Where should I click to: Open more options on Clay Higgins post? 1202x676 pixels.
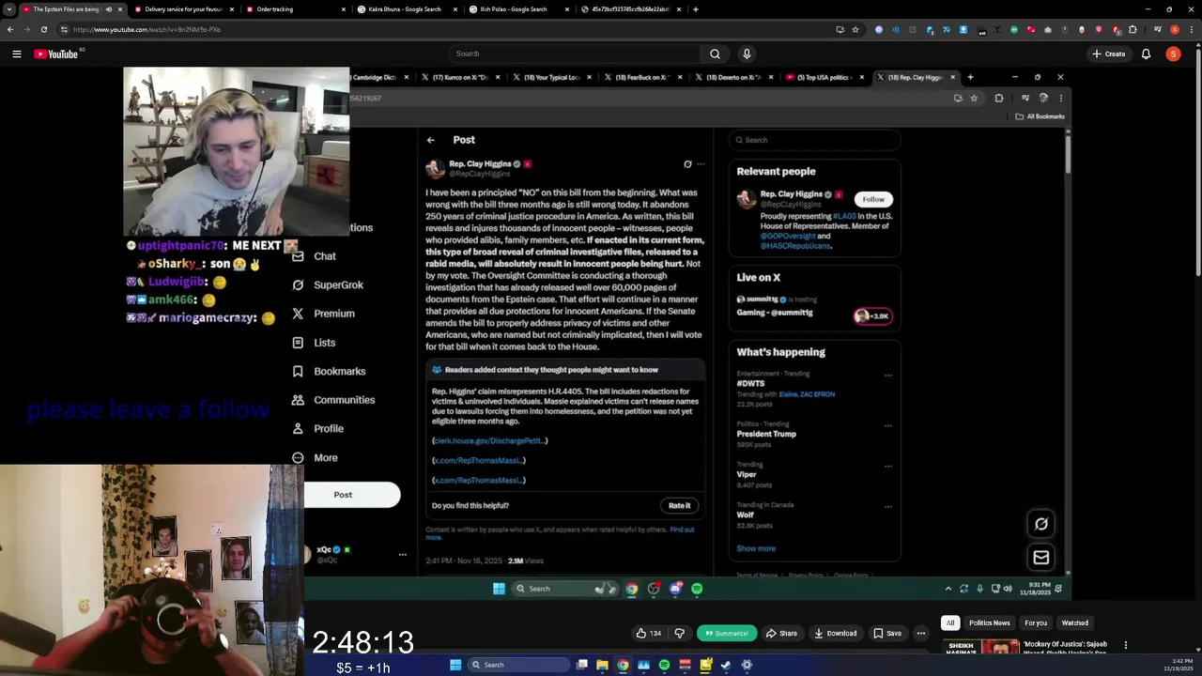point(701,164)
